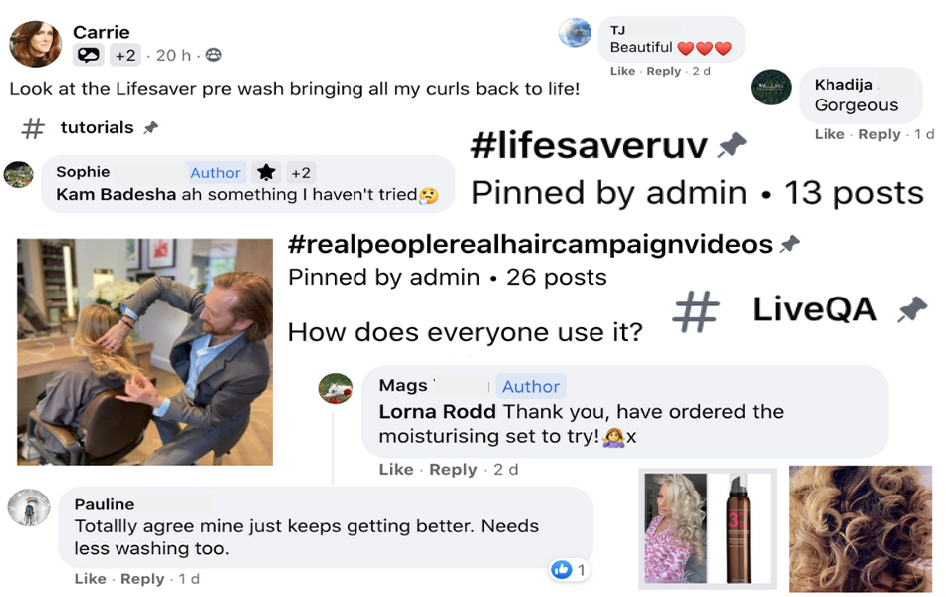Open the salon hair styling photo
Screen dimensions: 946x597
point(144,351)
